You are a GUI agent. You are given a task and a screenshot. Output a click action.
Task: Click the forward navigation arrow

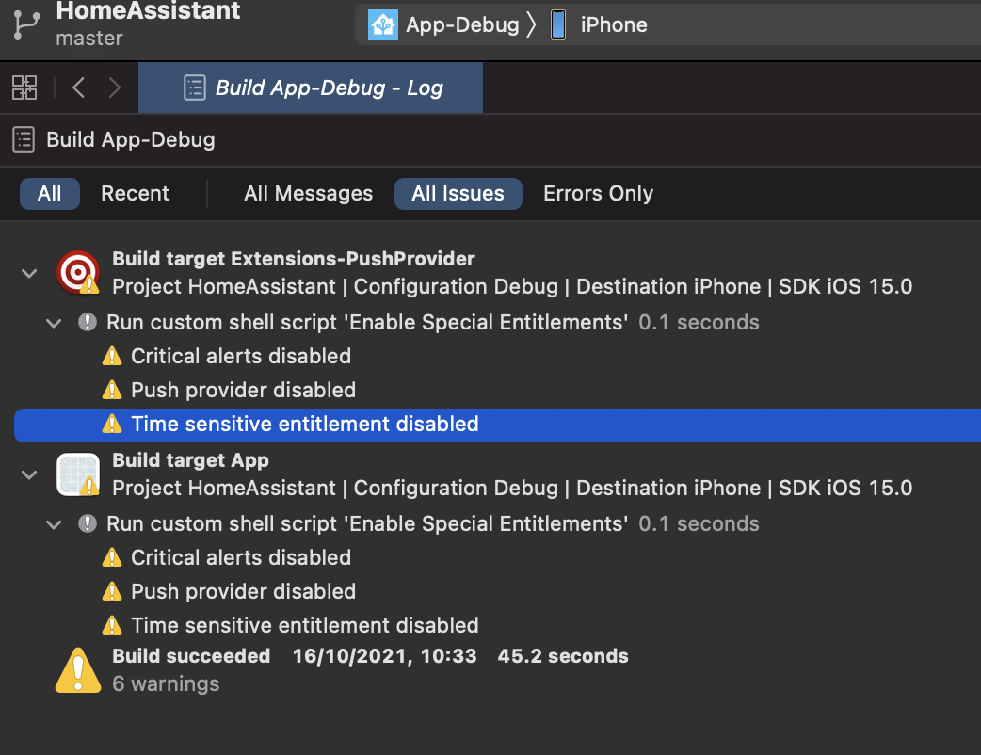click(x=114, y=87)
